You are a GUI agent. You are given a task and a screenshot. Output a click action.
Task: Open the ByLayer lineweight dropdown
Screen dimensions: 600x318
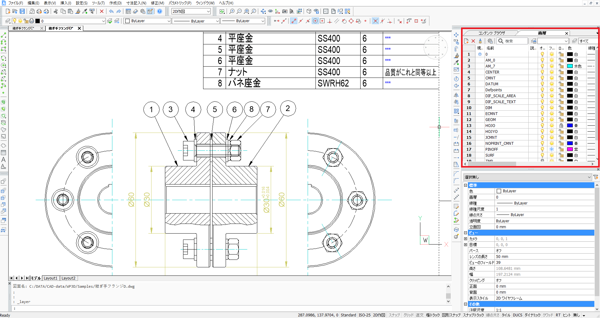243,21
